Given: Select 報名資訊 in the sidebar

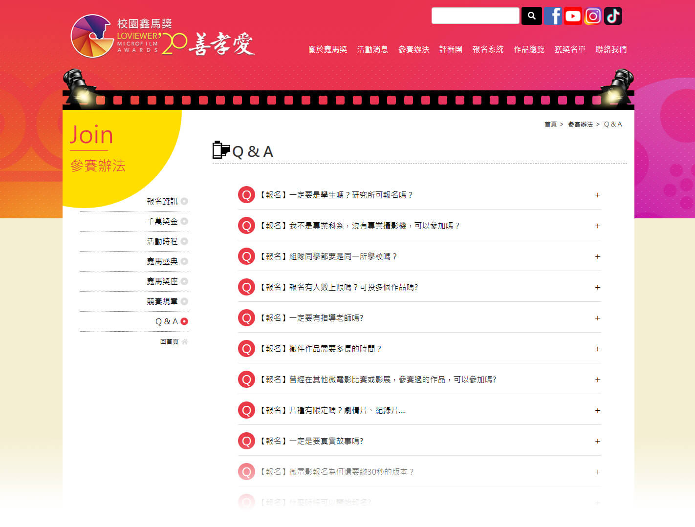Looking at the screenshot, I should point(162,201).
